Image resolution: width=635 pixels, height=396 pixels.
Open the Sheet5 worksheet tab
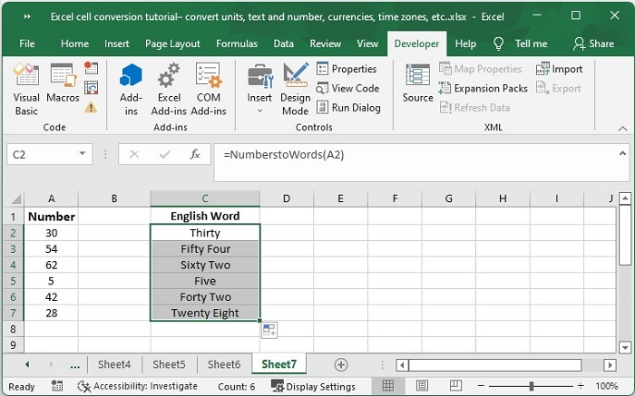[x=169, y=364]
